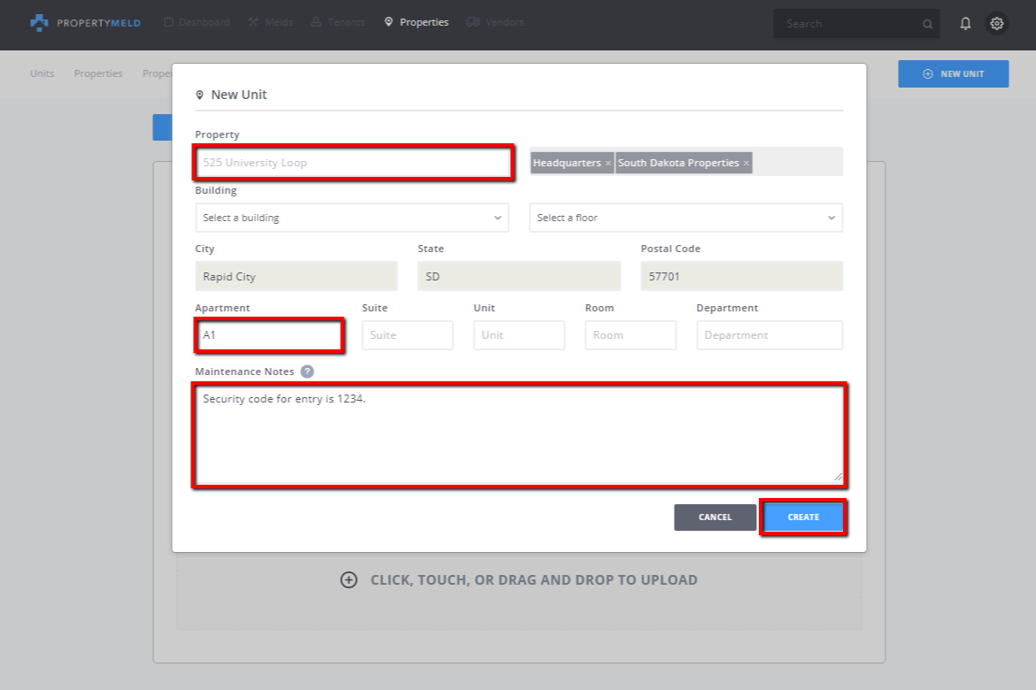The height and width of the screenshot is (690, 1036).
Task: Click into the Suite input field
Action: [407, 335]
